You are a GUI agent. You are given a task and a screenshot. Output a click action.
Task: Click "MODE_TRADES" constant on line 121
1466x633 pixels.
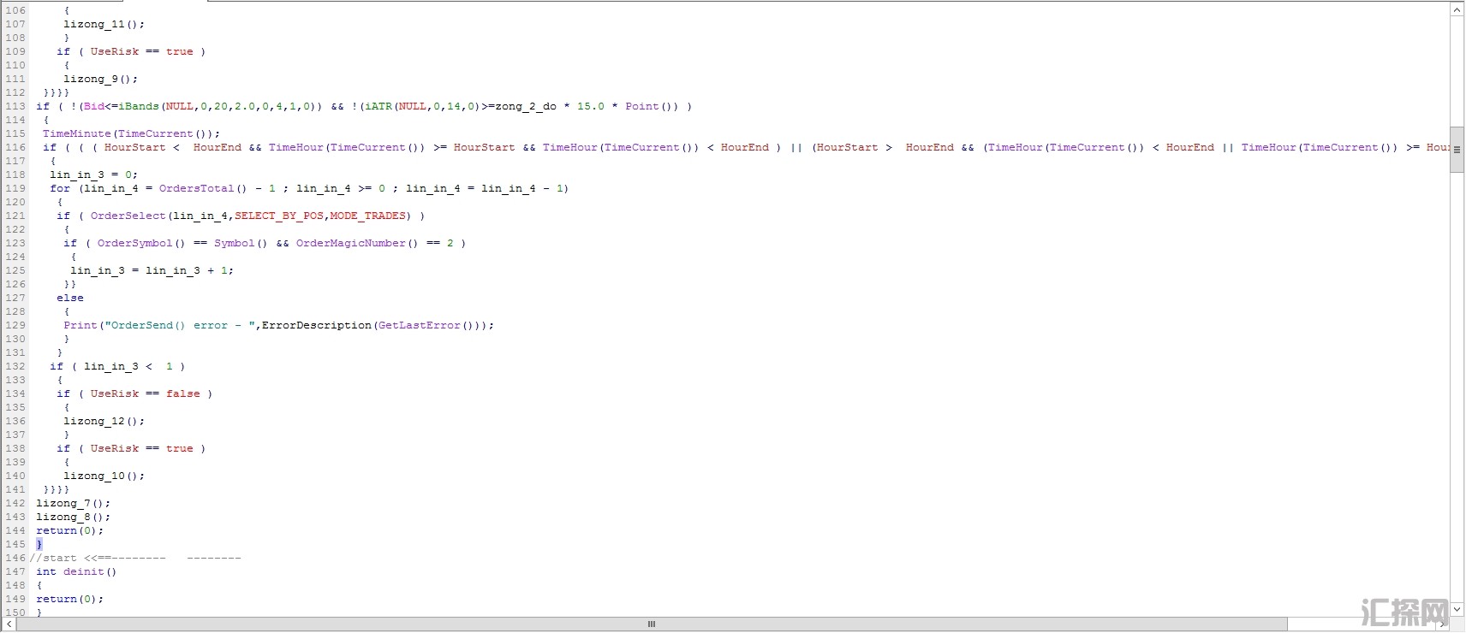(367, 216)
